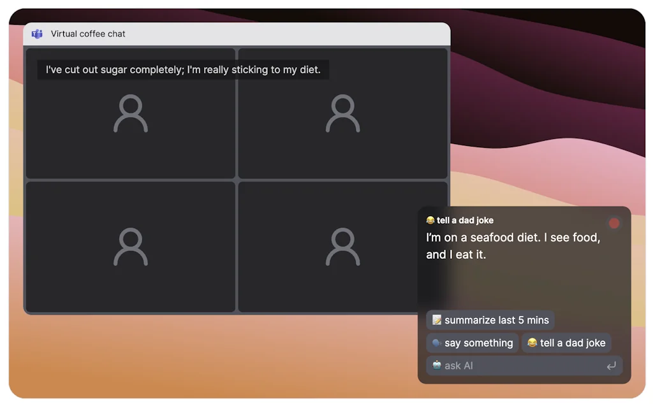The image size is (653, 404).
Task: Select the top-left participant avatar
Action: pyautogui.click(x=130, y=113)
